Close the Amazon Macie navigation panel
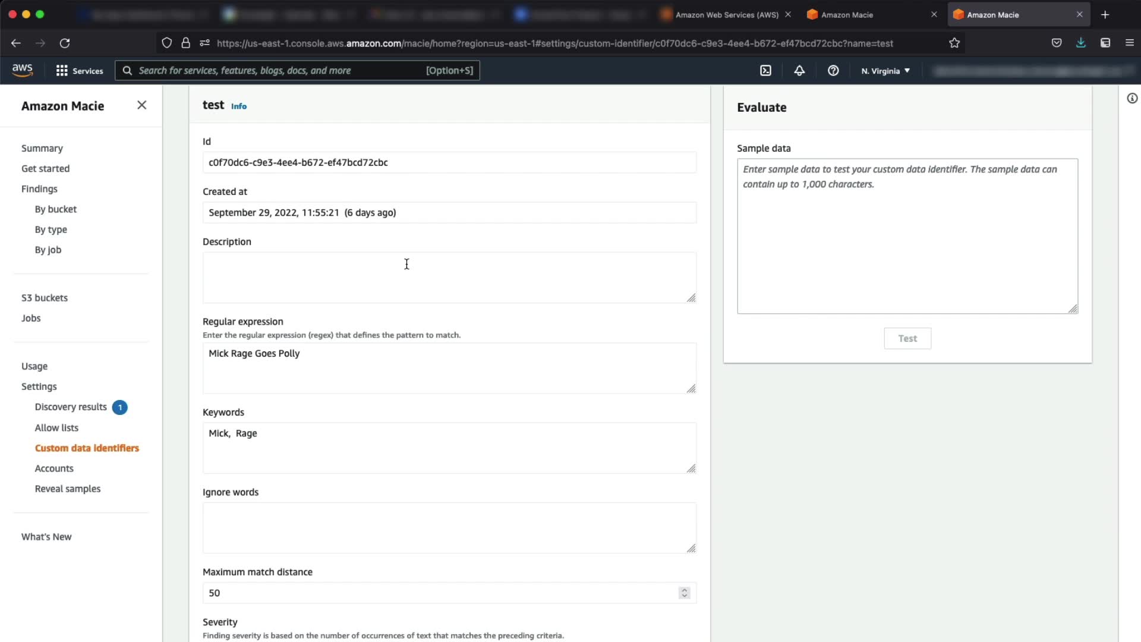 [141, 105]
